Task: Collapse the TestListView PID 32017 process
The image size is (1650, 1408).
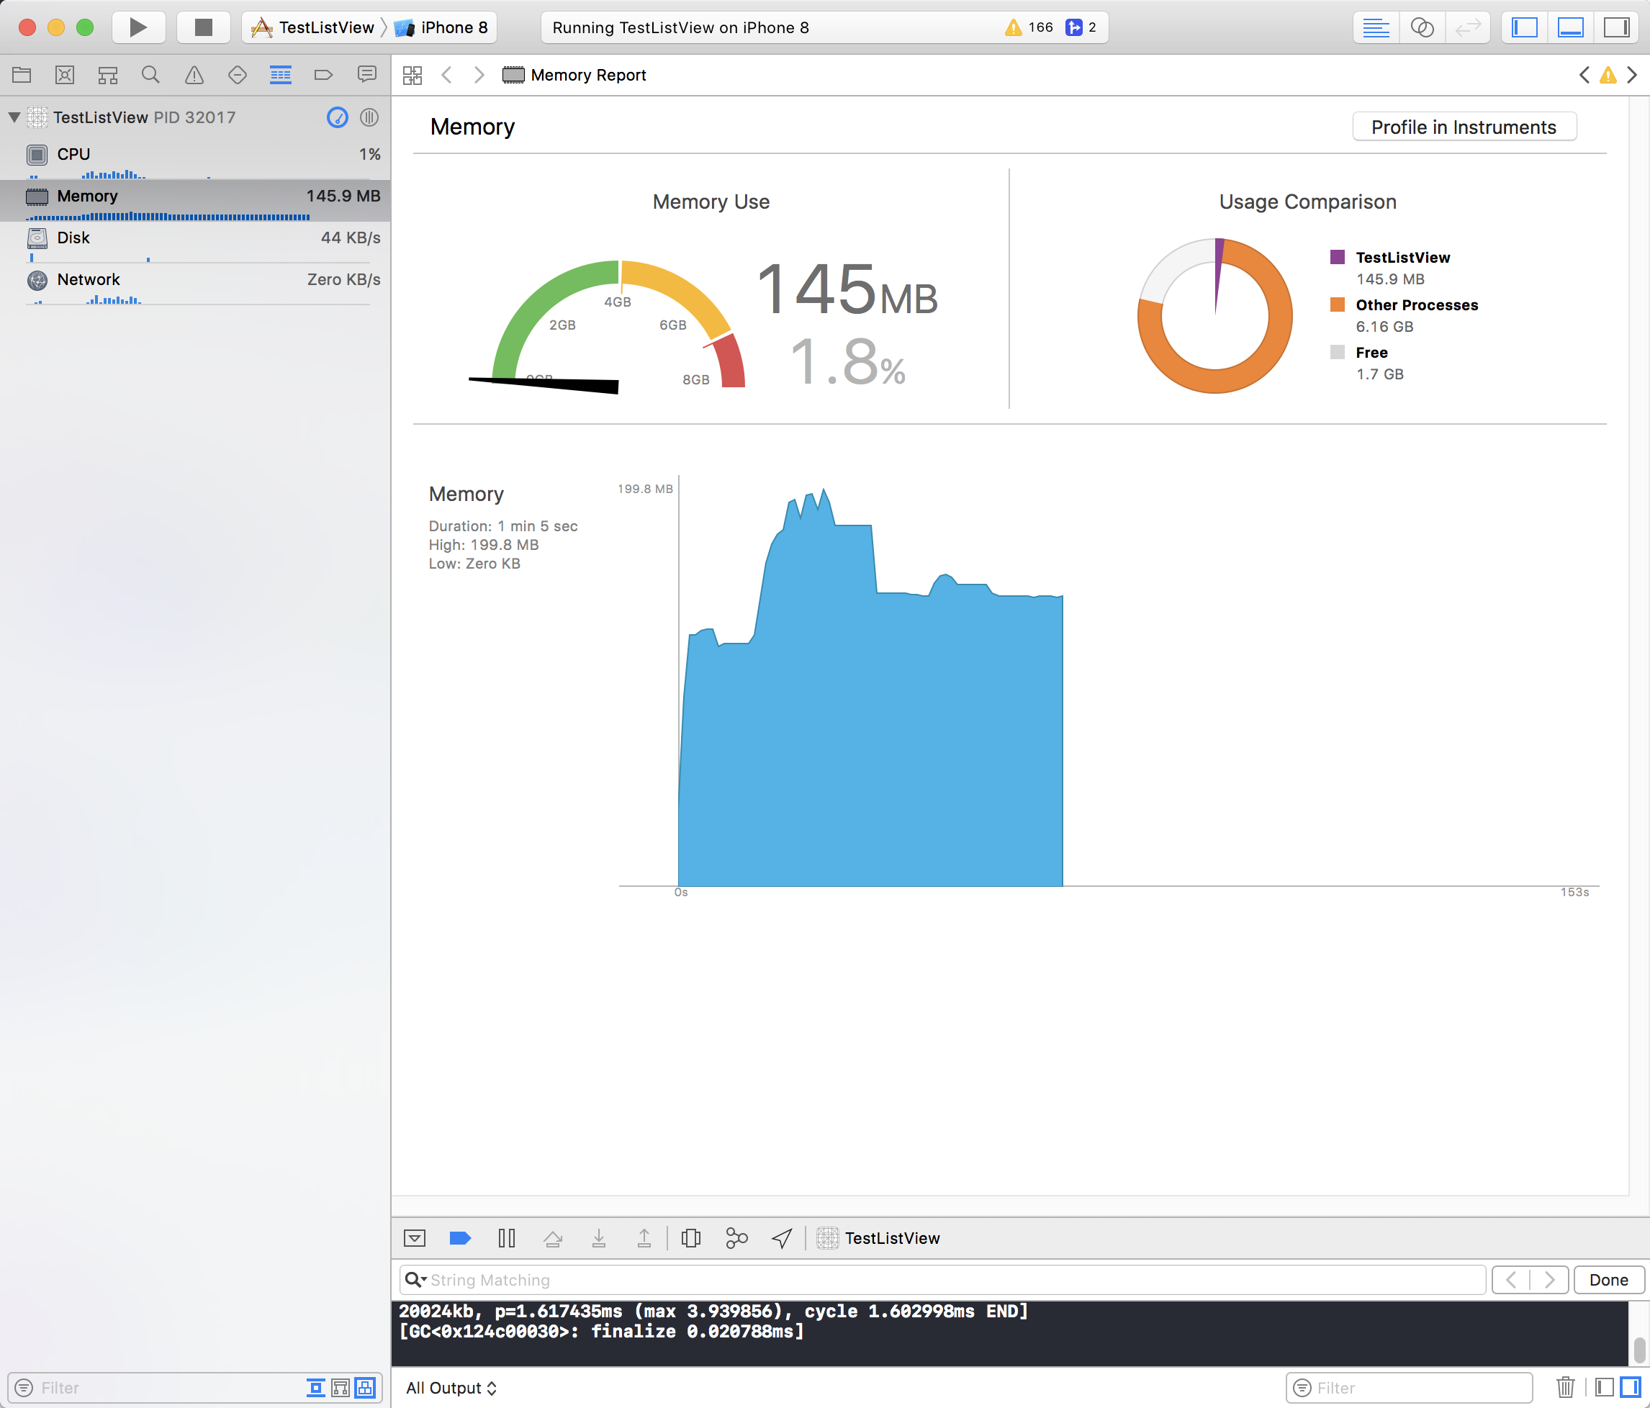Action: point(14,117)
